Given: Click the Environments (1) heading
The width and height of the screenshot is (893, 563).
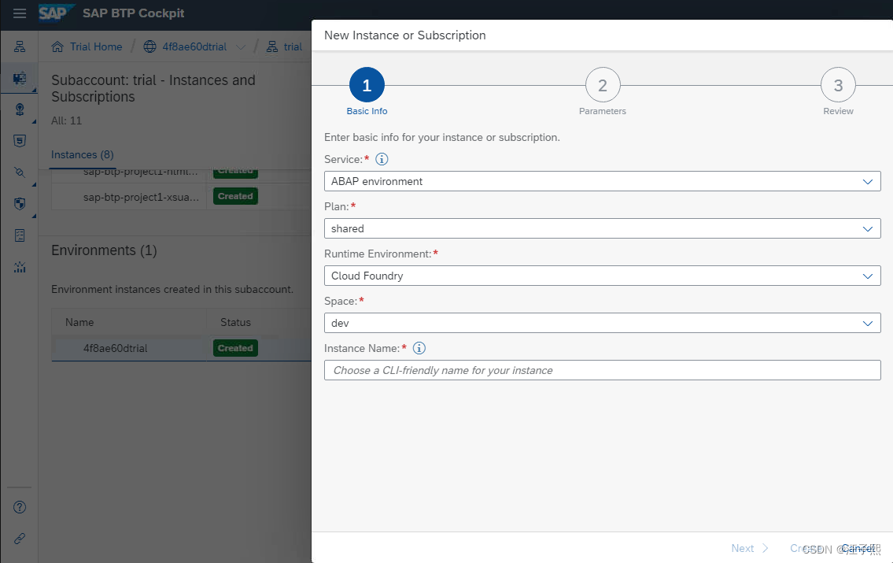Looking at the screenshot, I should 104,250.
